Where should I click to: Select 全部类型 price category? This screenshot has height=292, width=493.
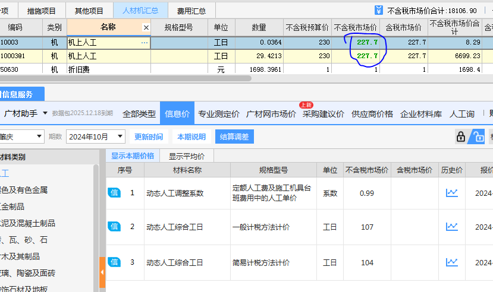[x=139, y=114]
